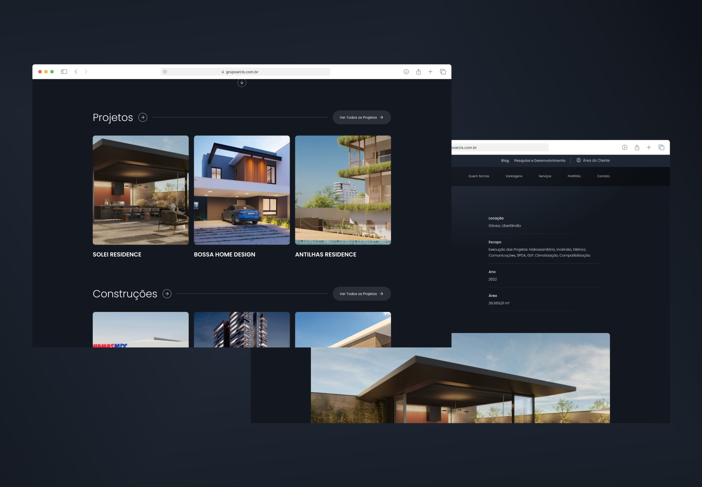Open the Área do Cliente link

coord(593,160)
